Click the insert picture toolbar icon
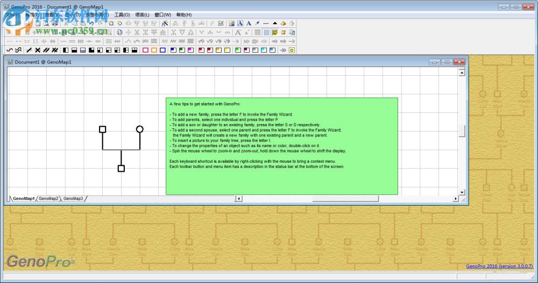The image size is (538, 283). [x=231, y=23]
